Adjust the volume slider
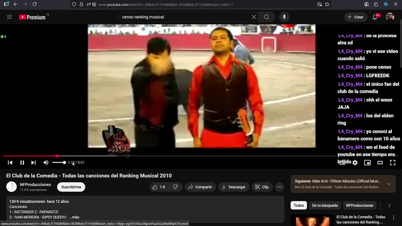The height and width of the screenshot is (226, 402). pos(59,163)
